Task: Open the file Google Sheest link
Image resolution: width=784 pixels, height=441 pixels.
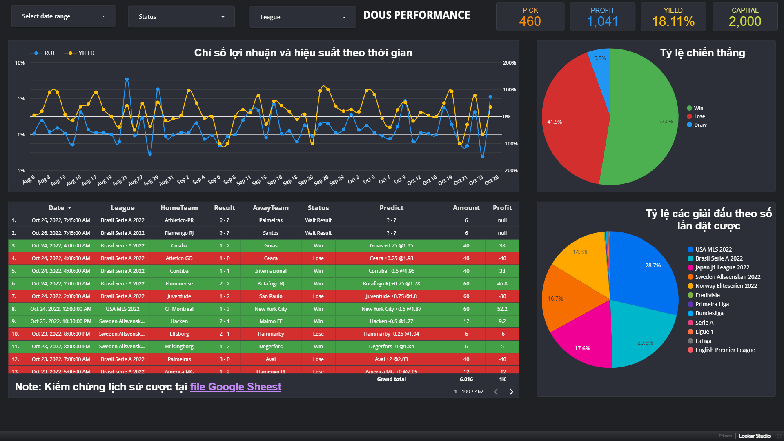Action: pos(236,387)
